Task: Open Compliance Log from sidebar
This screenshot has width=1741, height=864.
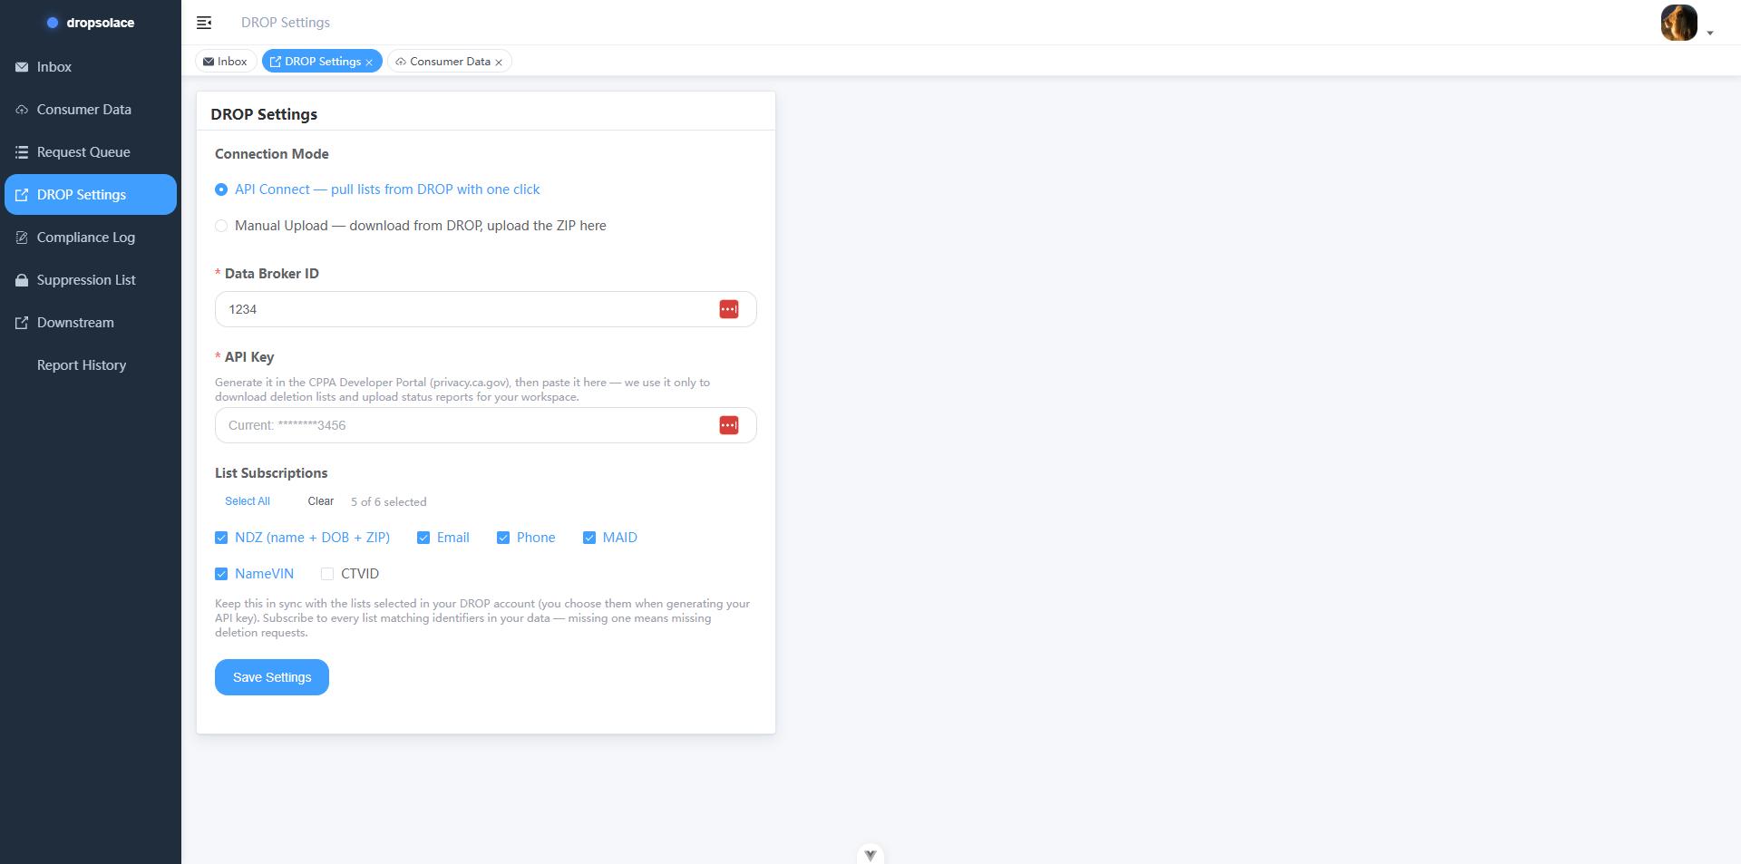Action: pyautogui.click(x=91, y=238)
